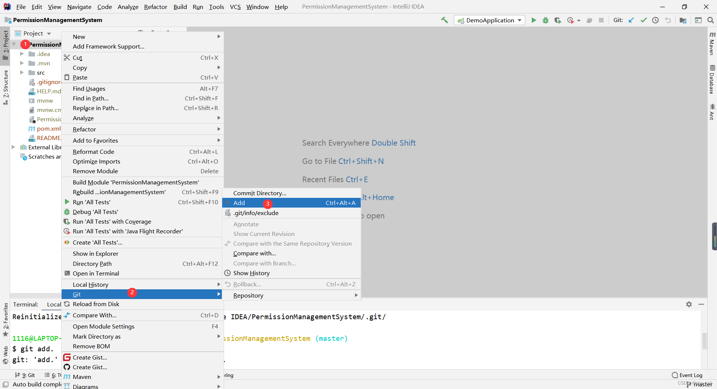Screen dimensions: 717x389
Task: Choose Mark Directory as in the context menu
Action: pos(142,336)
